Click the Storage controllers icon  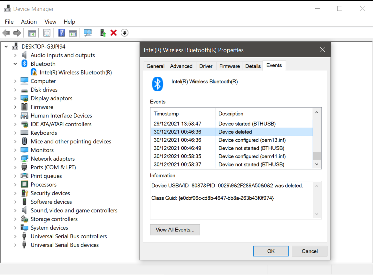[24, 218]
